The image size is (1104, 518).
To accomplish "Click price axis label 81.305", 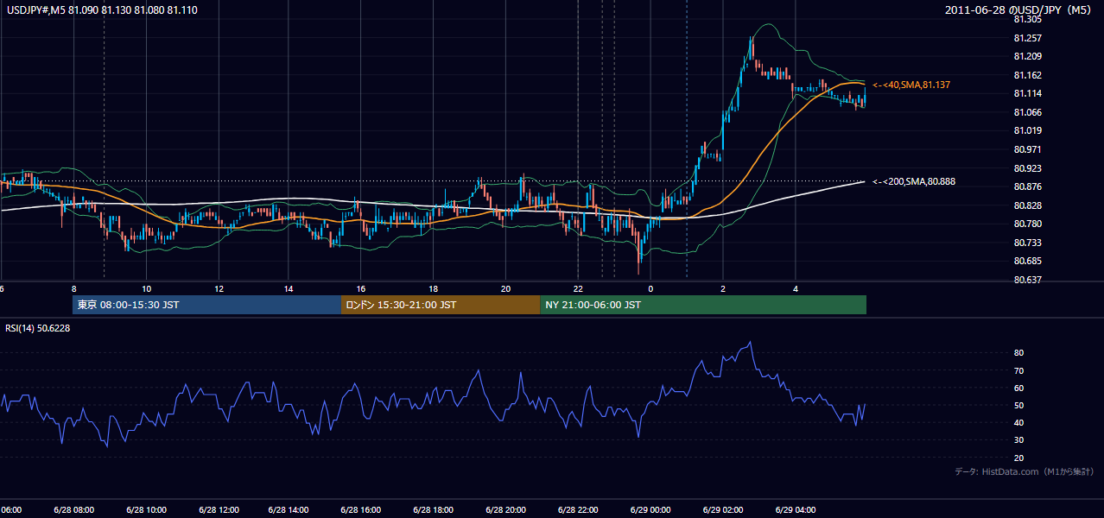I will (x=1027, y=18).
